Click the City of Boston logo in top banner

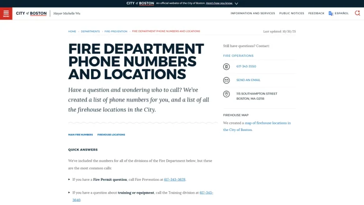coord(140,3)
